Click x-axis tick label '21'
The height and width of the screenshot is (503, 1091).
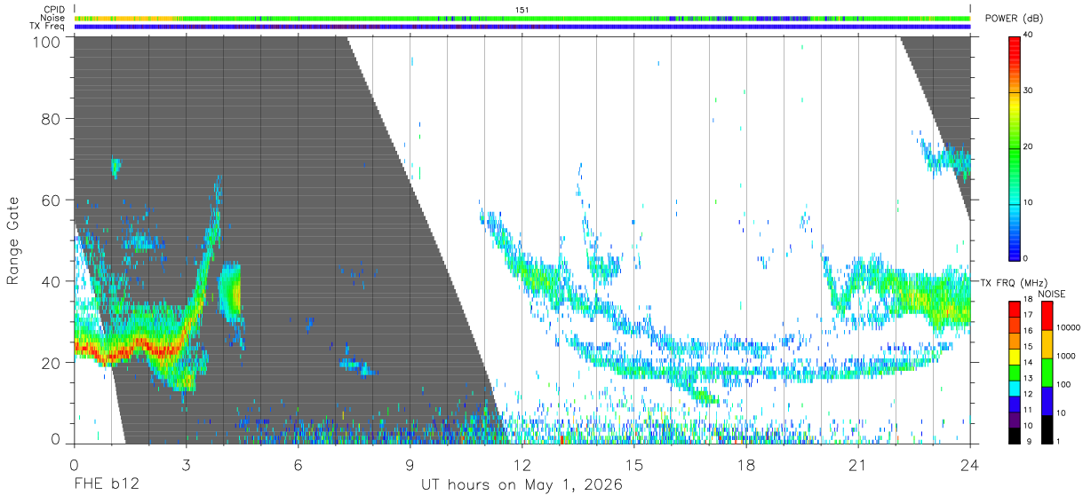pyautogui.click(x=858, y=465)
